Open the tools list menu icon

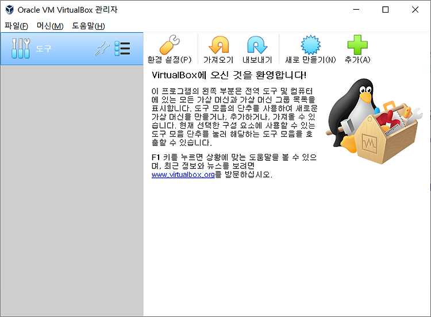[122, 49]
